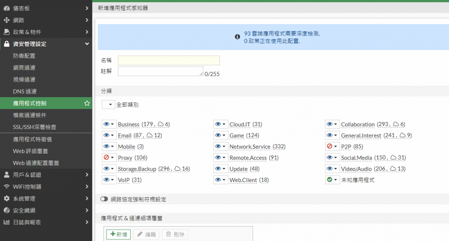Click the favorite star beside 應用程式控制

[87, 104]
